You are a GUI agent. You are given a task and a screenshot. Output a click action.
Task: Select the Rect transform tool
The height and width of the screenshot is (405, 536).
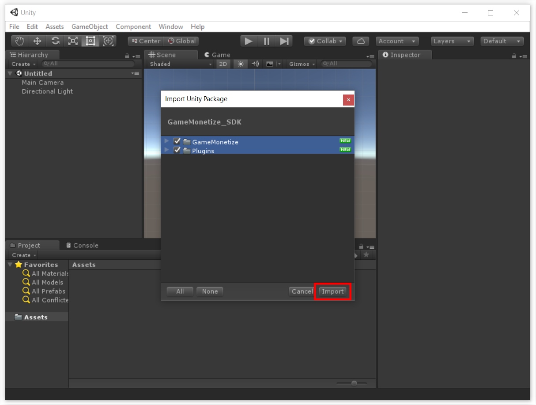coord(91,41)
